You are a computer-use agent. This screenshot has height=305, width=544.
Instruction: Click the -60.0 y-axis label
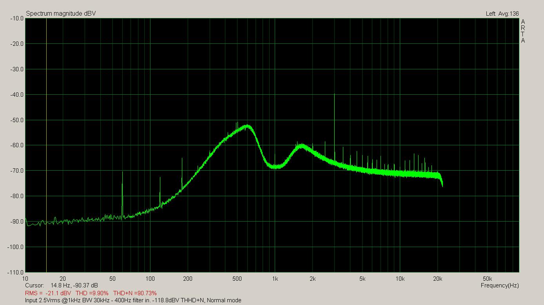16,145
